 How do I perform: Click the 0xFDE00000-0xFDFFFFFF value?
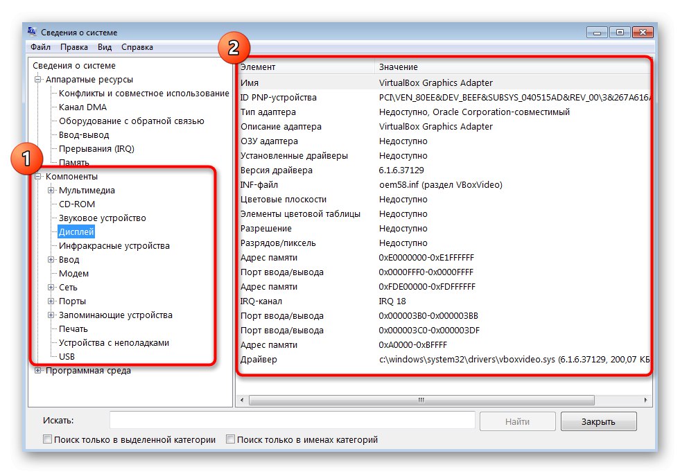point(427,287)
